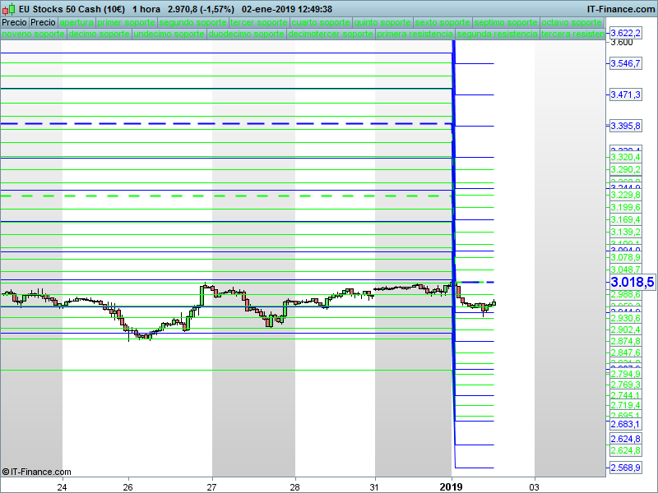Click the current price tag 3.018,5

pyautogui.click(x=632, y=282)
